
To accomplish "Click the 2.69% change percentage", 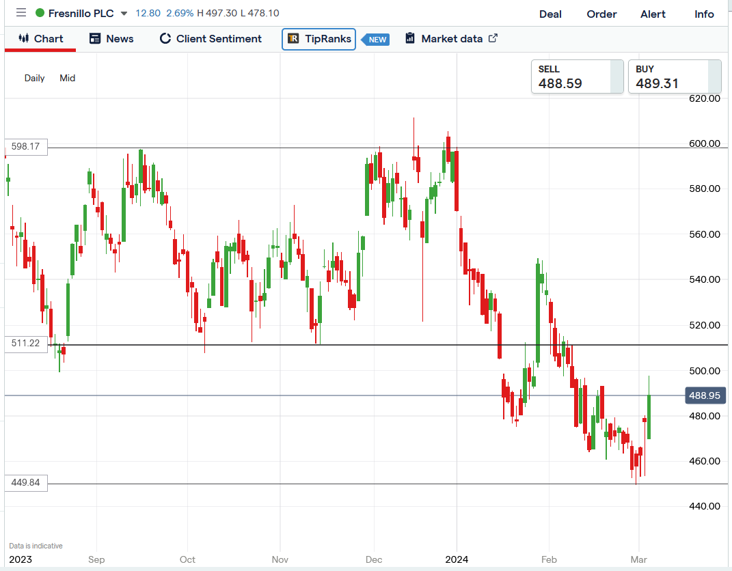I will pyautogui.click(x=180, y=13).
